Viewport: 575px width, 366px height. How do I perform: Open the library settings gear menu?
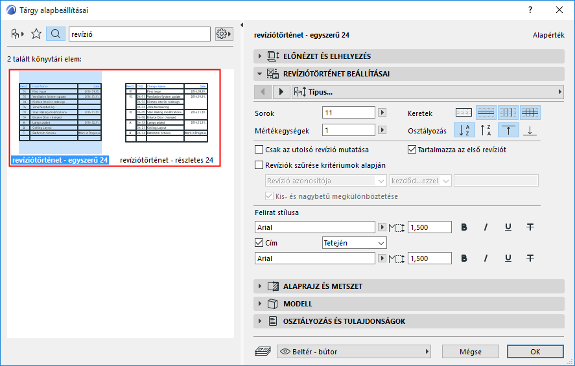tap(224, 34)
